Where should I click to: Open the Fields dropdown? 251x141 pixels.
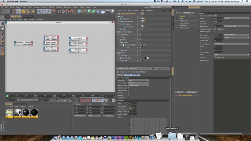[x=231, y=55]
